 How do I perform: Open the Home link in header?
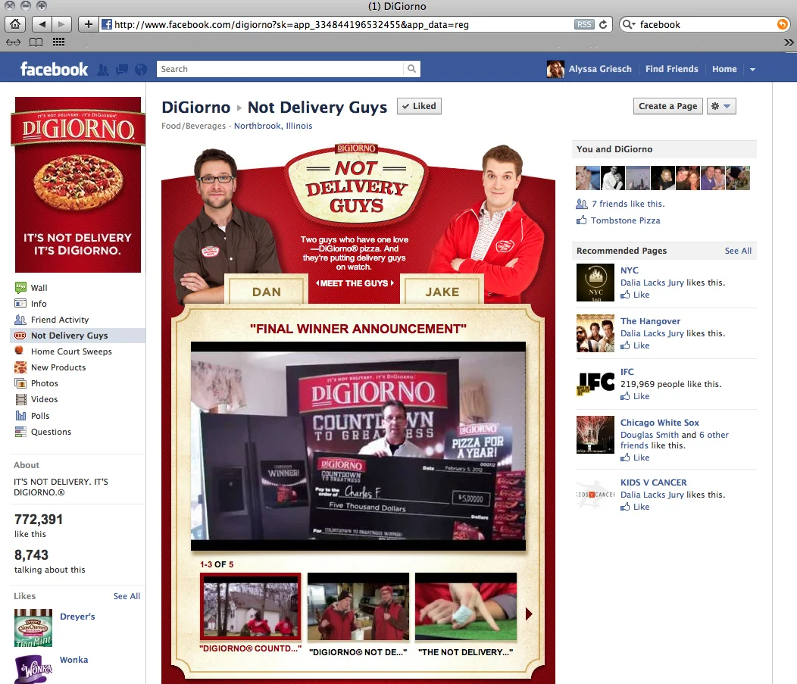[x=724, y=69]
